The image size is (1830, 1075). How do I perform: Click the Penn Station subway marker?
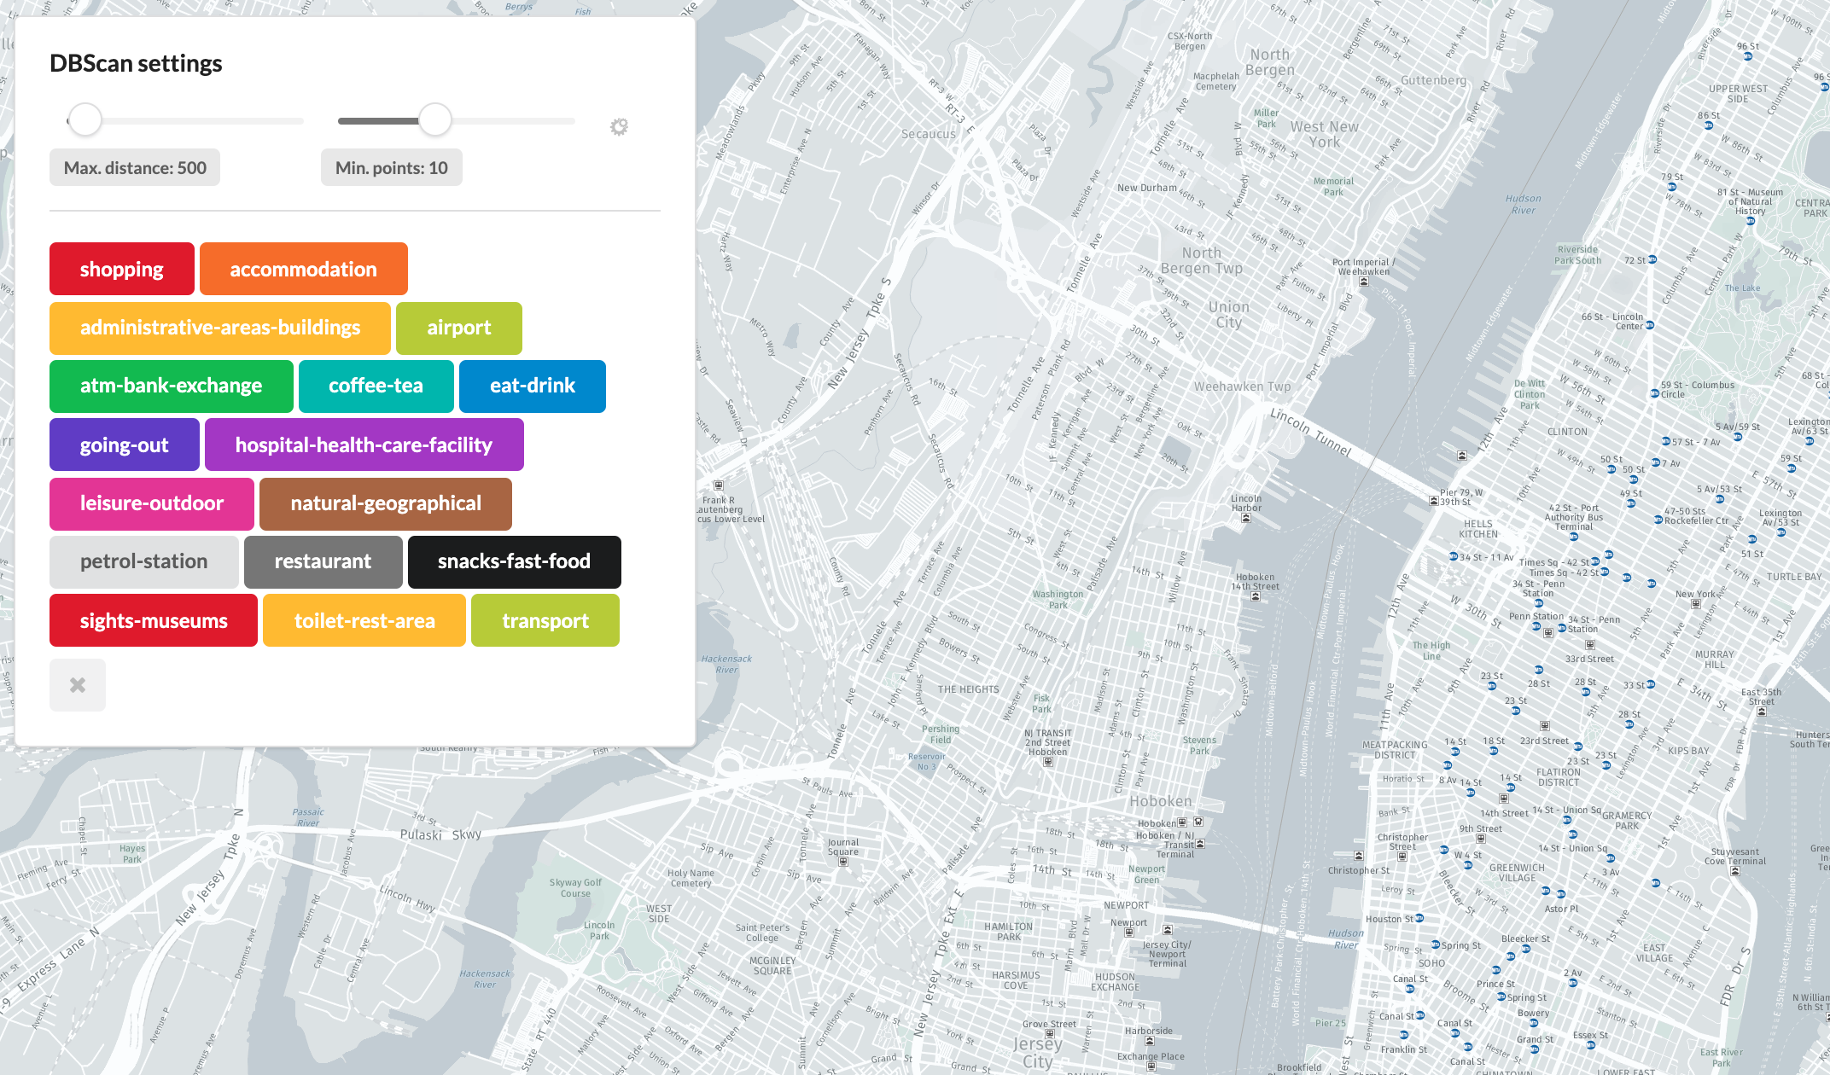click(x=1536, y=627)
